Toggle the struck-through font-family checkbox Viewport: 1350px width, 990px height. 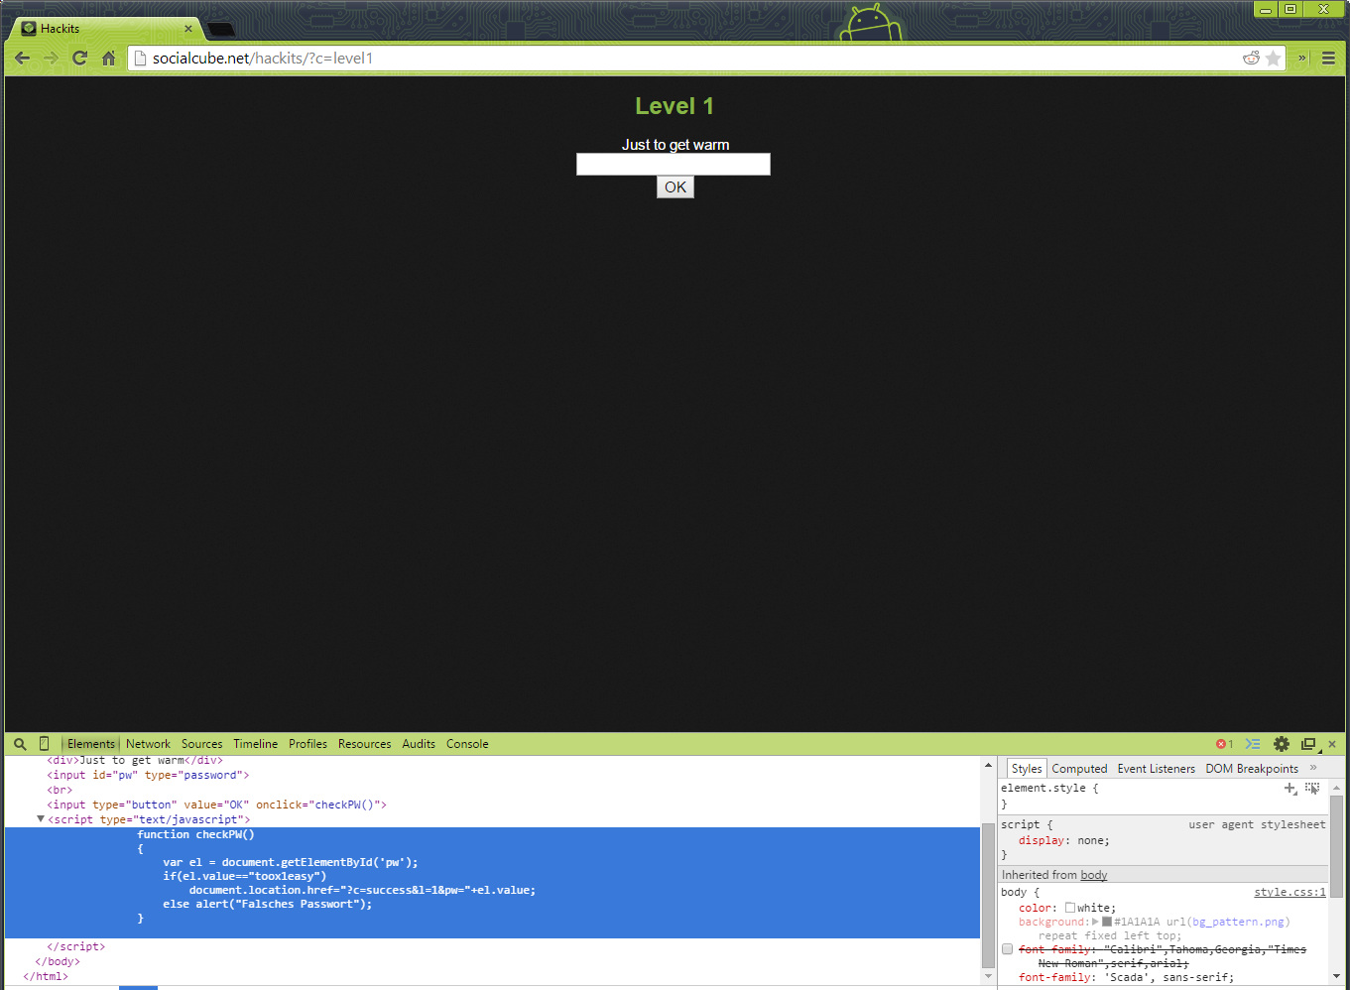tap(1008, 949)
